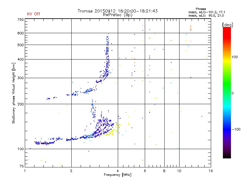This screenshot has height=186, width=248.
Task: Click the 'RwPretec (8p)' subtitle
Action: 117,15
